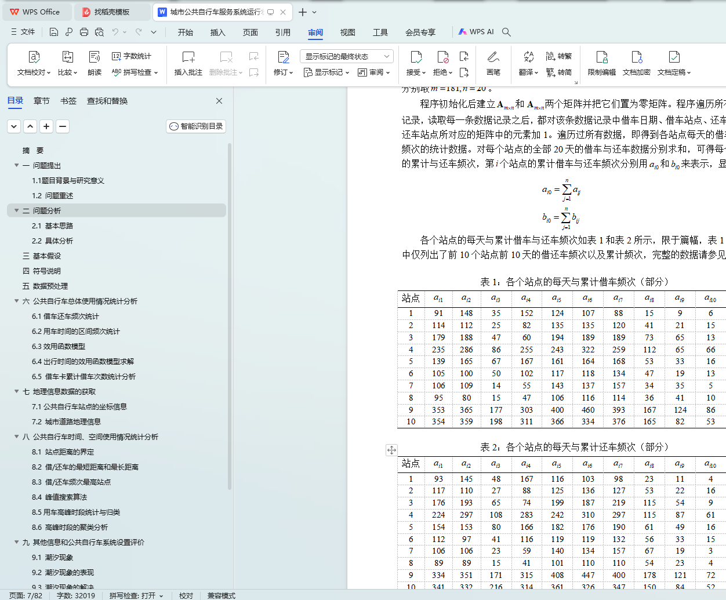The width and height of the screenshot is (726, 600).
Task: Click the navigation pane vertical scrollbar
Action: point(230,316)
